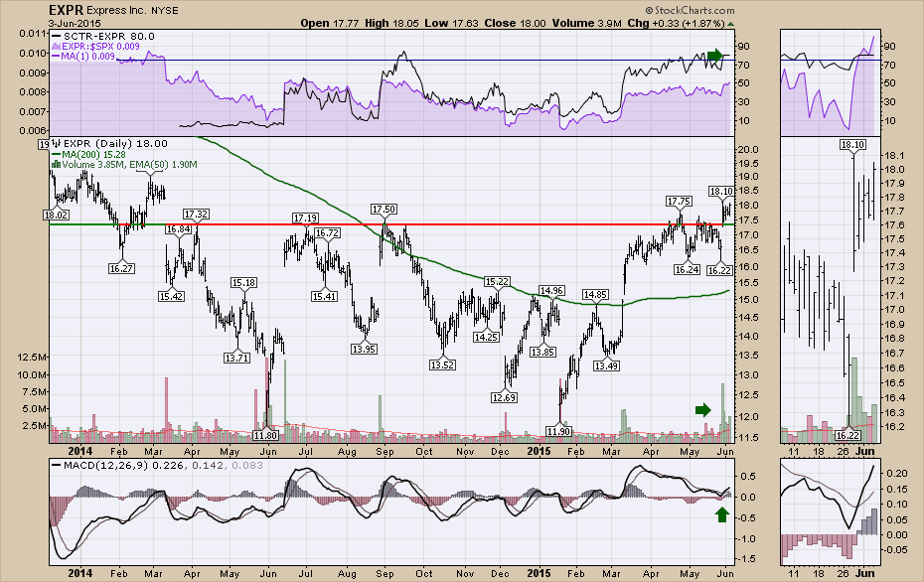Image resolution: width=924 pixels, height=582 pixels.
Task: Click the Chg +0.33 (+1.87%) text
Action: pos(676,24)
